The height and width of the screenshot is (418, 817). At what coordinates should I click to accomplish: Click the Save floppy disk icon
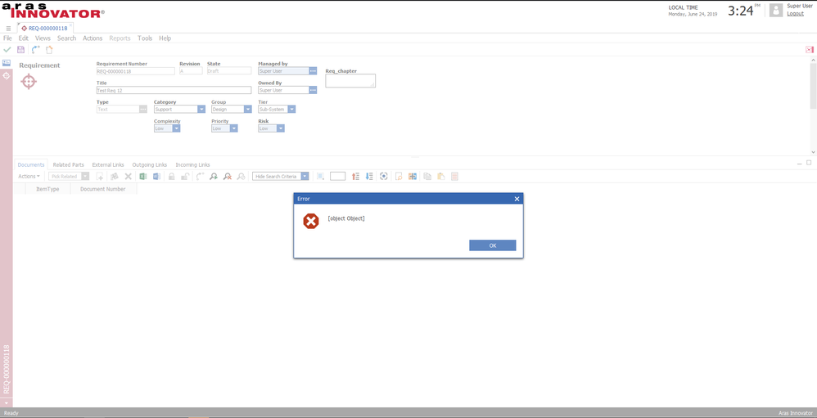click(x=21, y=50)
